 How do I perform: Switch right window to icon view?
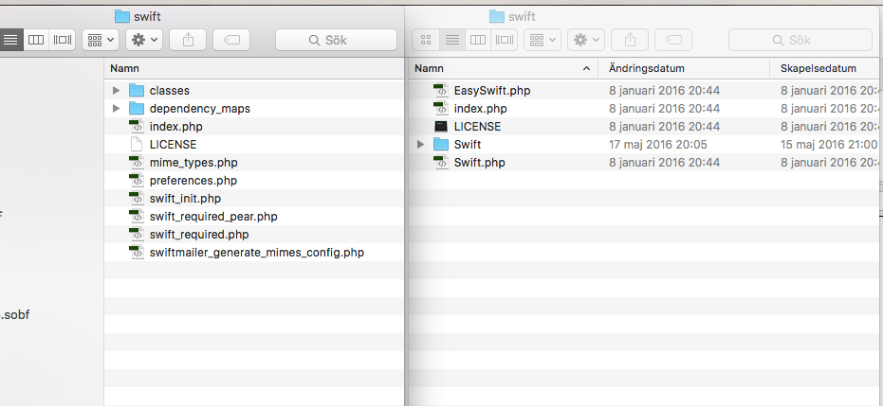coord(426,40)
